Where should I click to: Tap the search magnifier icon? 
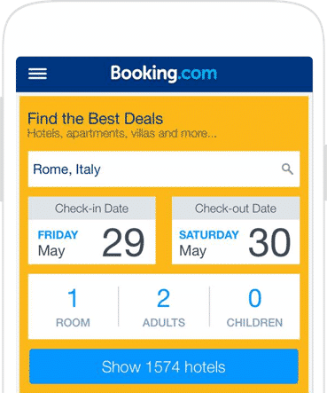(287, 169)
